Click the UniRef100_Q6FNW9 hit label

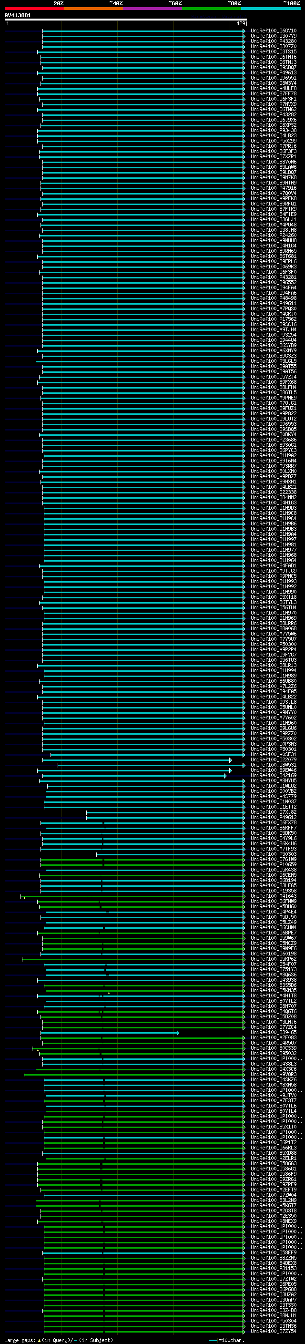tap(274, 902)
